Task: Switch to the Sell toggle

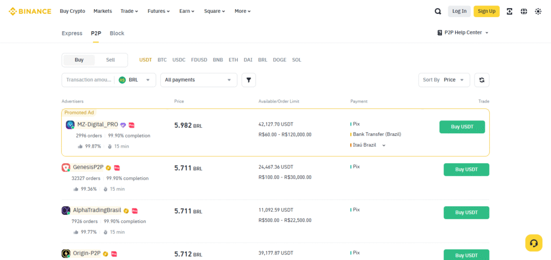Action: coord(110,60)
